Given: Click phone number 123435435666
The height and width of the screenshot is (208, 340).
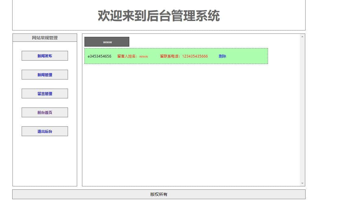Looking at the screenshot, I should 195,56.
